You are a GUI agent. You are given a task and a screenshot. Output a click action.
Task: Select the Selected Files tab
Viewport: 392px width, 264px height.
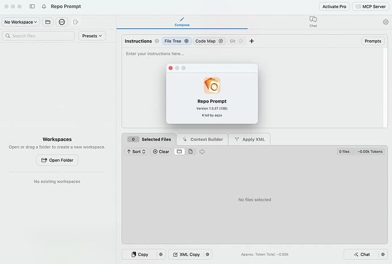(x=149, y=139)
